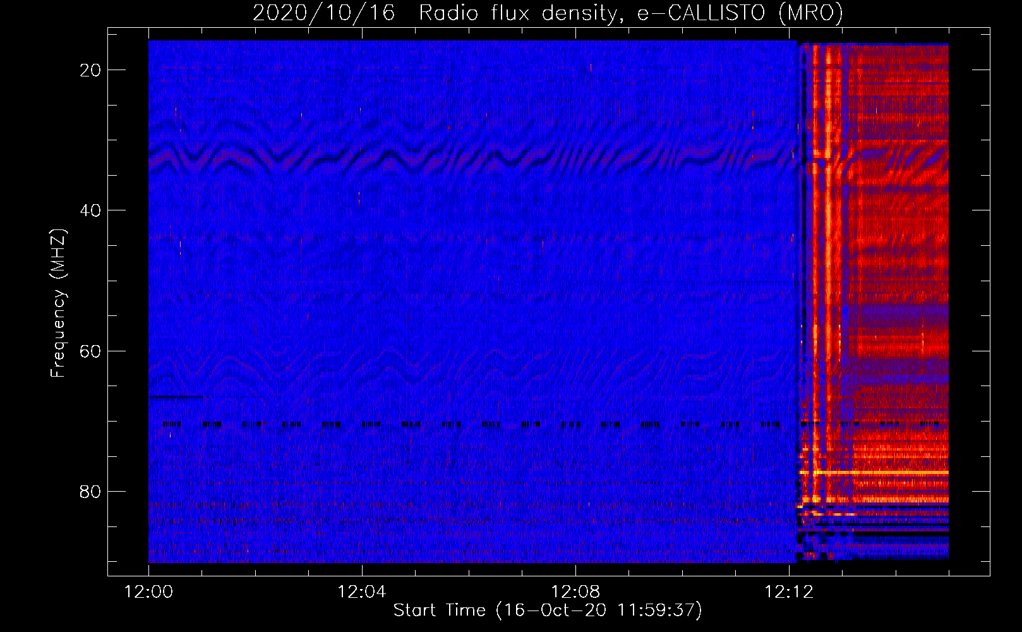Click the 'Frequency (MHZ)' axis label

tap(58, 303)
